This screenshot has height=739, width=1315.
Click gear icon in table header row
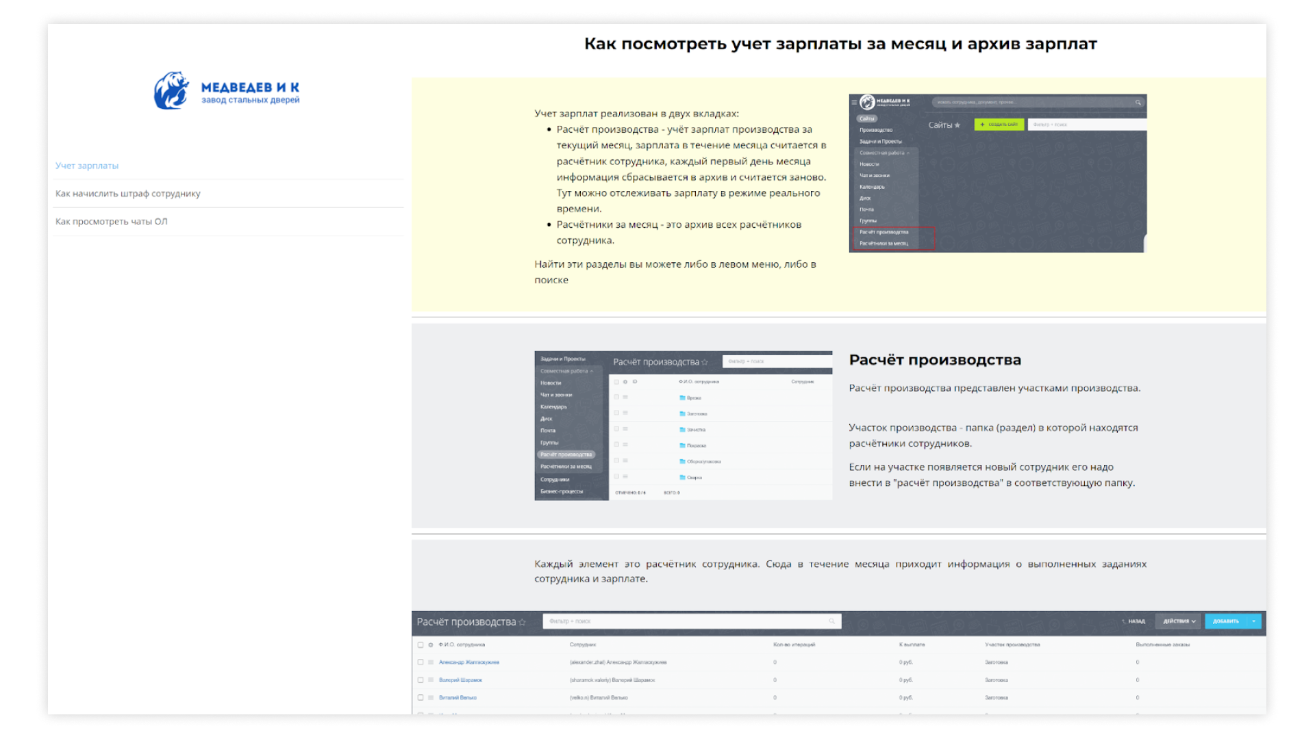tap(431, 645)
